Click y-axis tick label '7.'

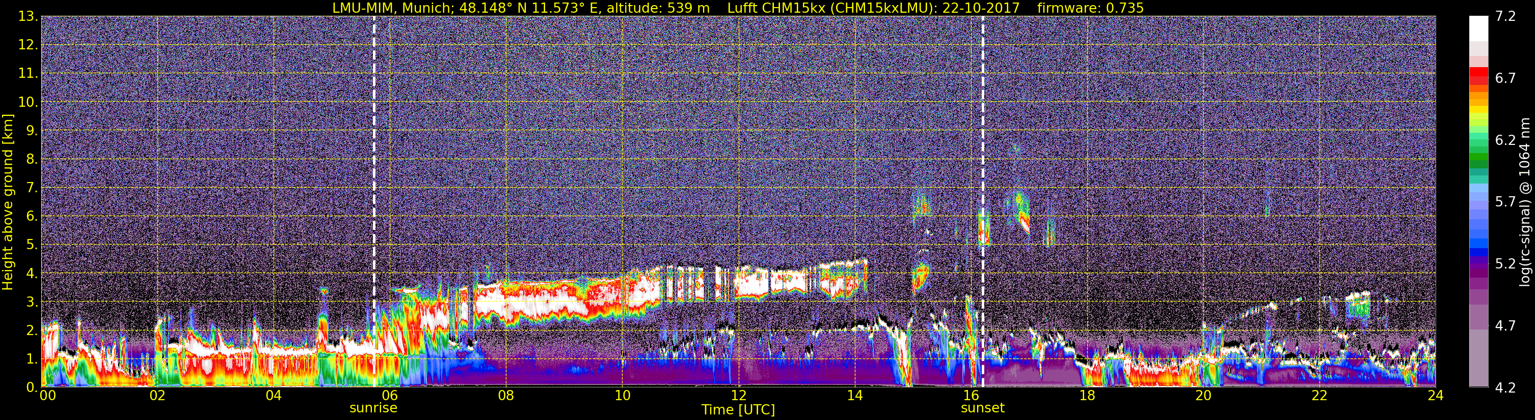[x=32, y=188]
